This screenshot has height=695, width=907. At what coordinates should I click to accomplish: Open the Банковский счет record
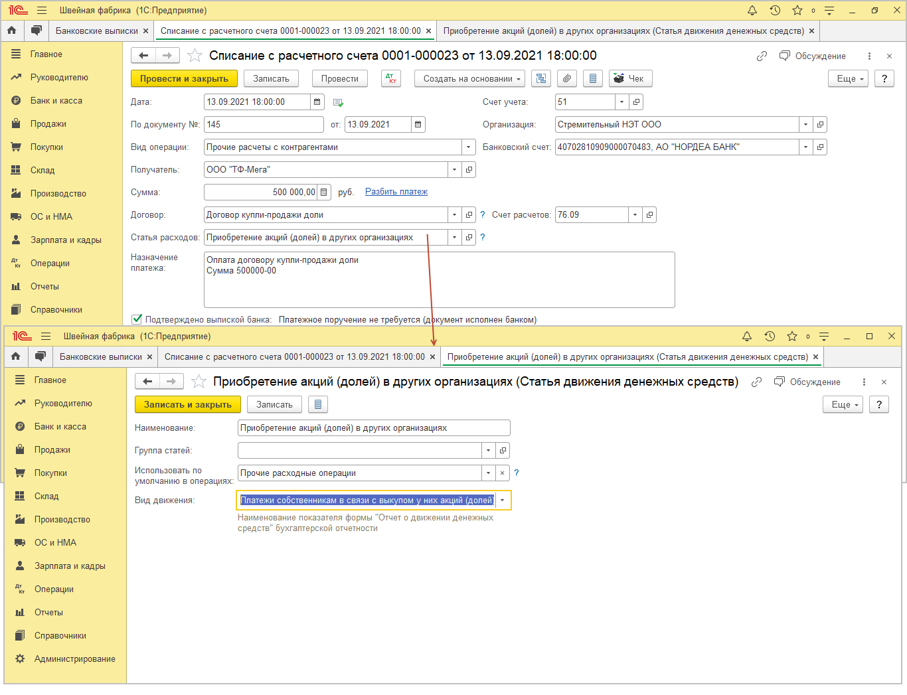[820, 147]
